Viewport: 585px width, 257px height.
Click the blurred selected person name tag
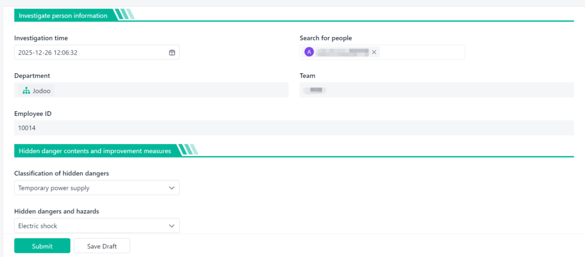click(343, 53)
